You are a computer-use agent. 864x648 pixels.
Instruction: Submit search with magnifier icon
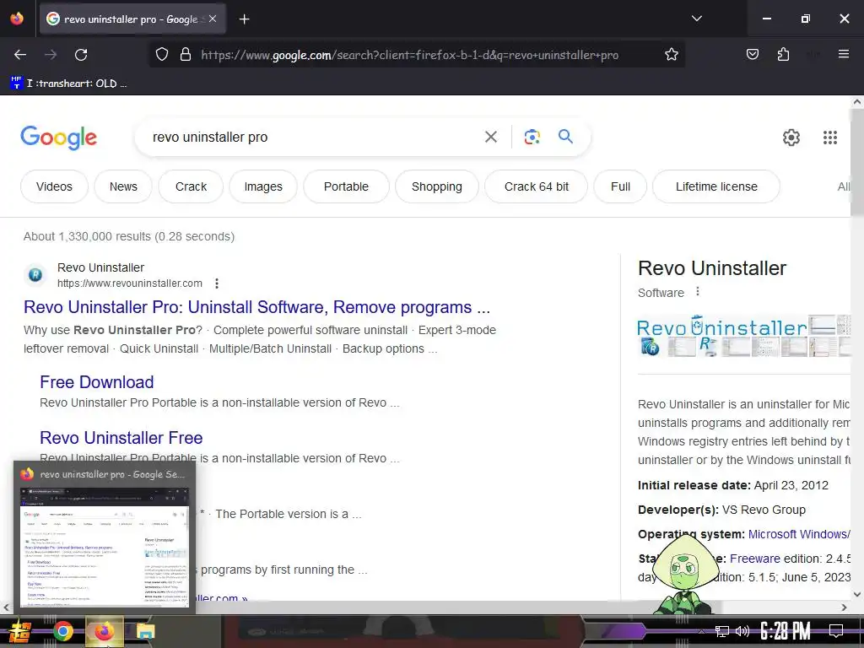click(x=565, y=136)
